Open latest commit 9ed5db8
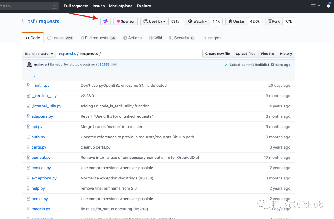Image resolution: width=334 pixels, height=219 pixels. (x=262, y=65)
